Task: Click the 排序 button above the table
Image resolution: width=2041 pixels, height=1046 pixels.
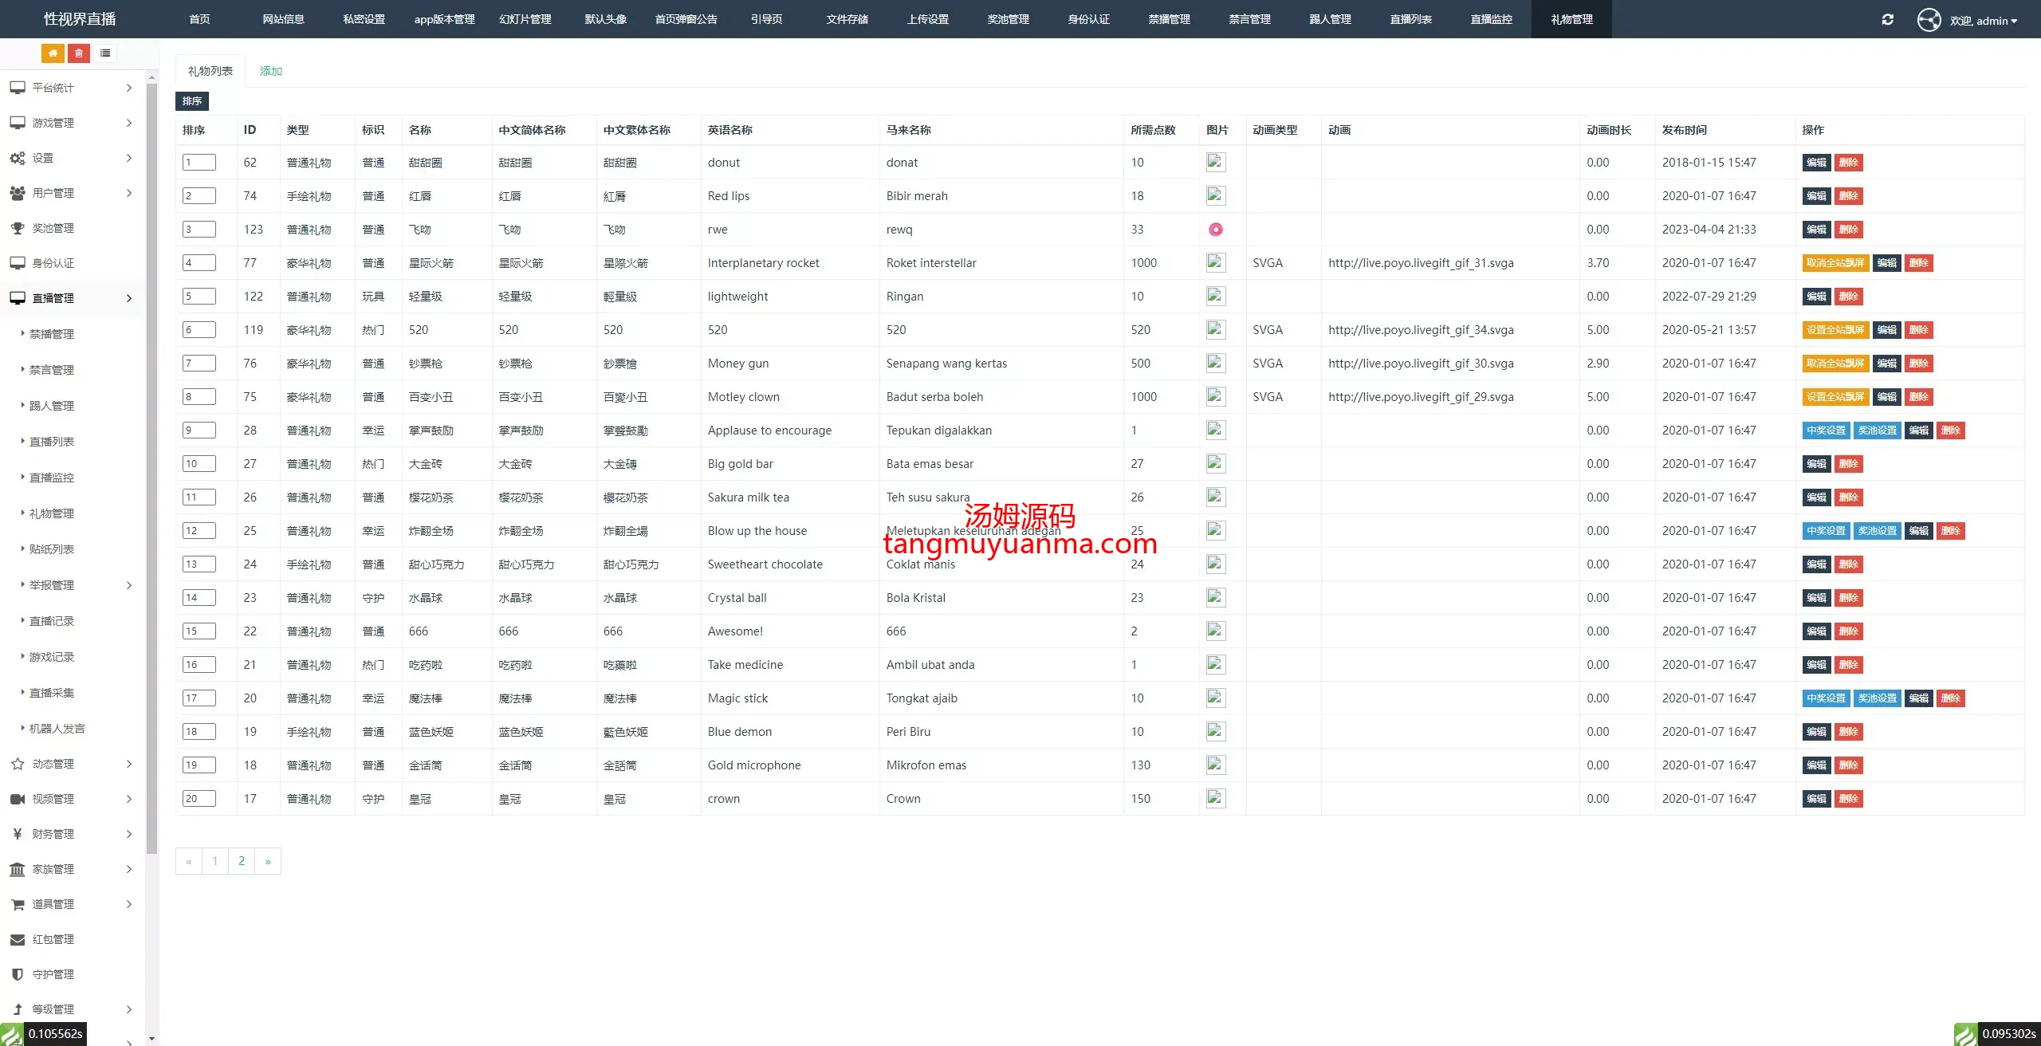Action: click(x=191, y=101)
